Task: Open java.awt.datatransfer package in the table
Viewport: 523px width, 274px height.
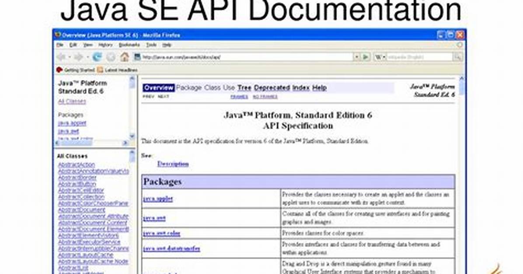Action: coord(172,248)
